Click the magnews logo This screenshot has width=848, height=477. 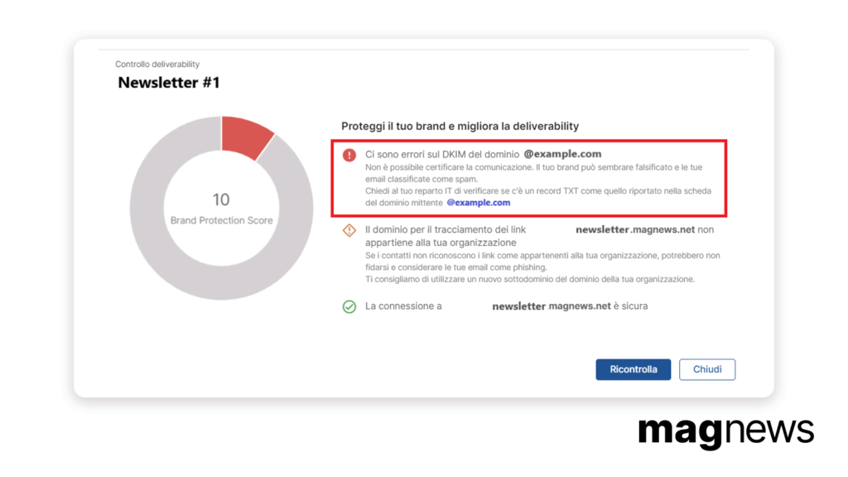(x=725, y=431)
